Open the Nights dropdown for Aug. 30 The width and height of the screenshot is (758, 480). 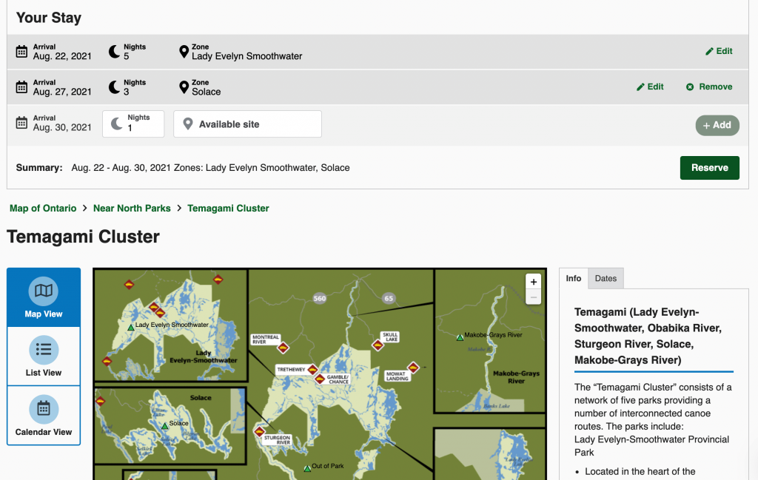tap(133, 124)
